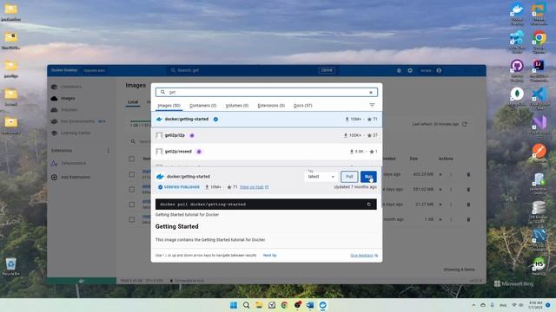Click Add Extensions in the sidebar

pos(76,177)
